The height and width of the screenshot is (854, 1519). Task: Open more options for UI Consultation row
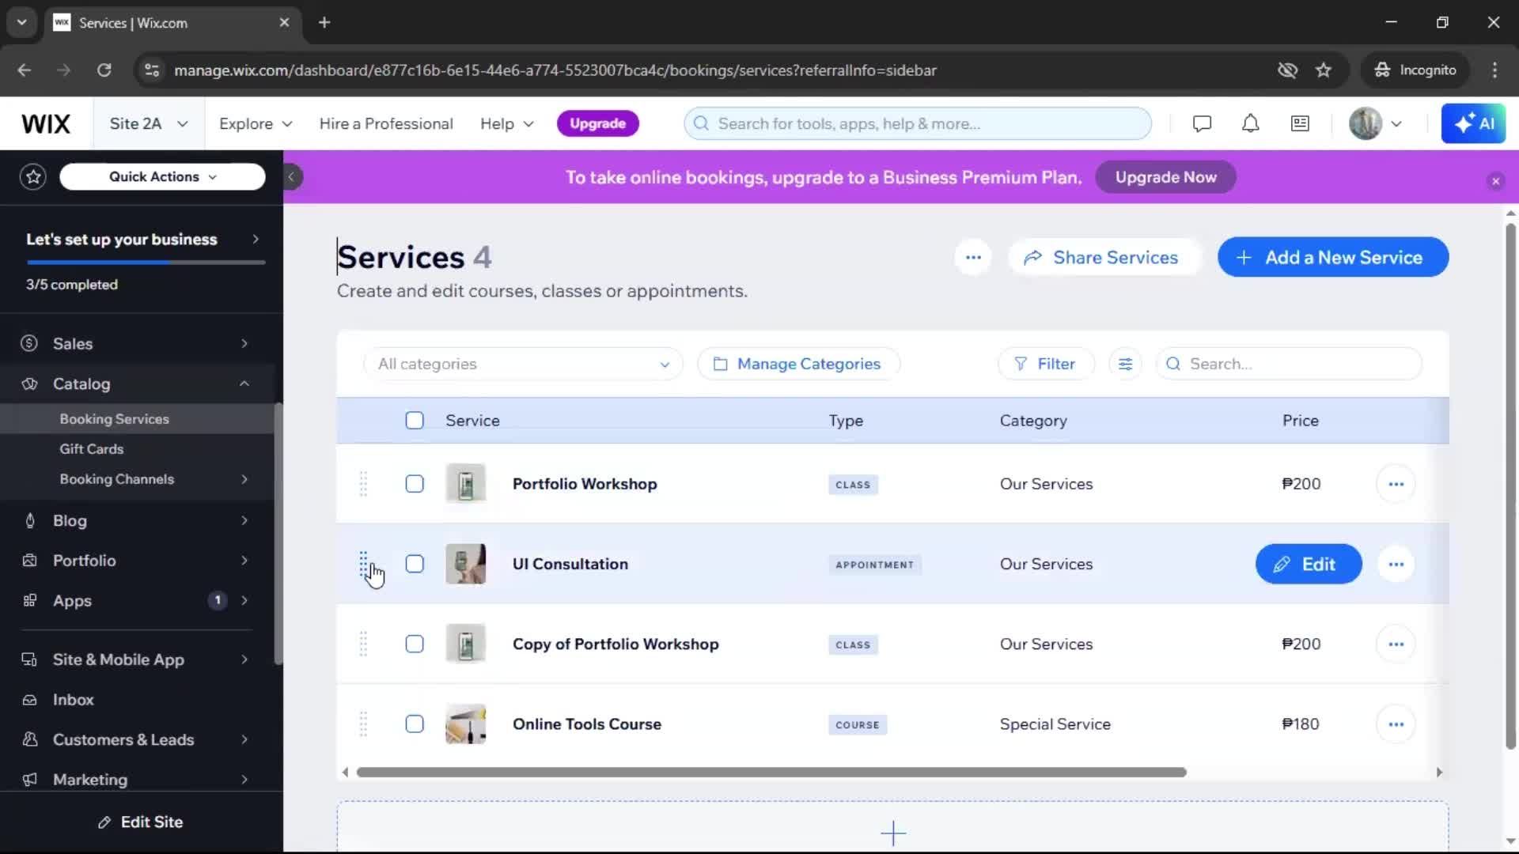point(1396,565)
